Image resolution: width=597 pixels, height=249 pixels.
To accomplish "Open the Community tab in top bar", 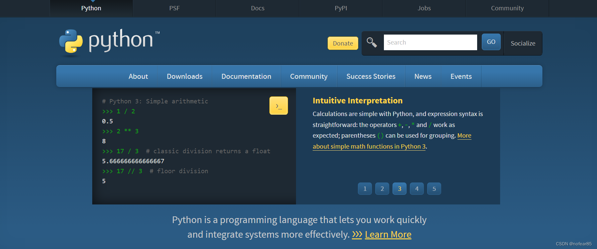I will coord(507,8).
